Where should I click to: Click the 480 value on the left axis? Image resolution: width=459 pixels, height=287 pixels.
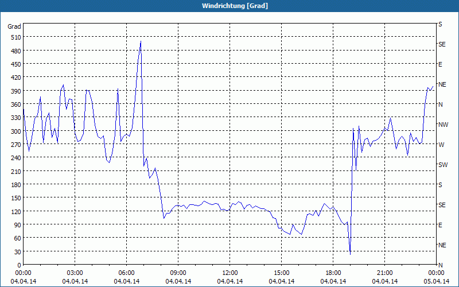16,51
